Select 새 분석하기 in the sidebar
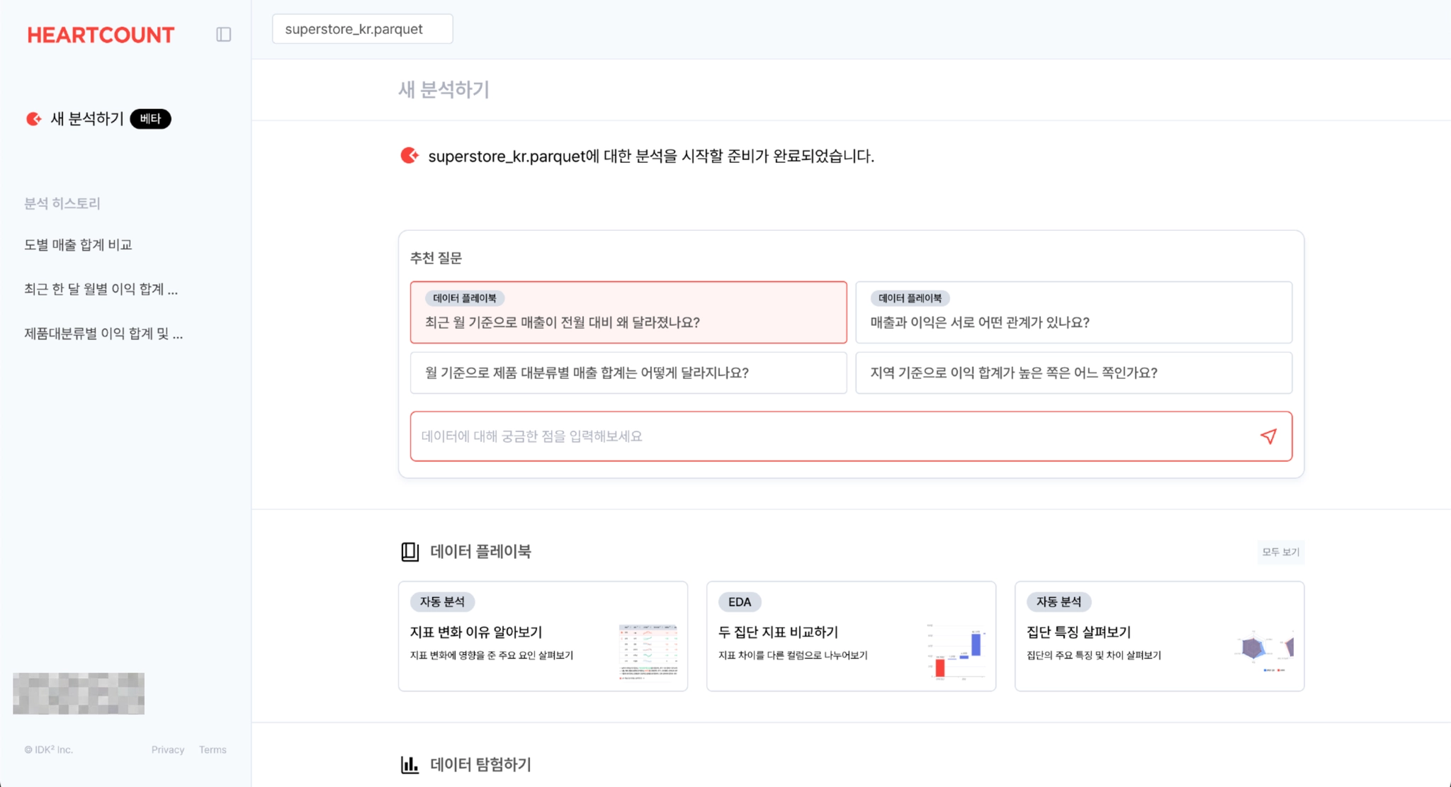 pyautogui.click(x=87, y=118)
